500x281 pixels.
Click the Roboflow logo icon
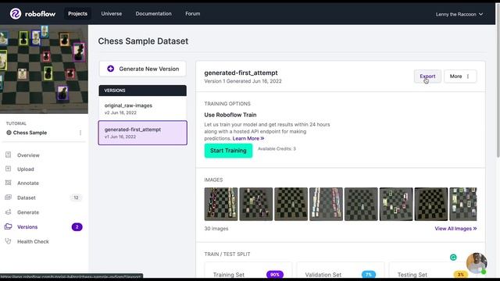point(16,14)
